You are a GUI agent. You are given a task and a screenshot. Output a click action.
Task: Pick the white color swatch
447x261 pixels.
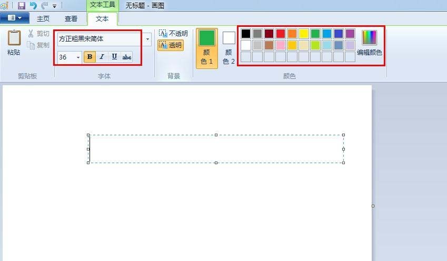[246, 45]
